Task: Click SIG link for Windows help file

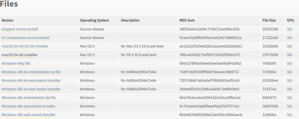Action: coord(290,63)
